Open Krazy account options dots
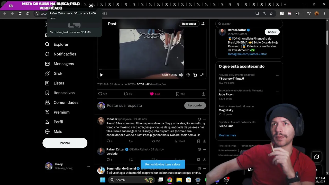 (88, 166)
